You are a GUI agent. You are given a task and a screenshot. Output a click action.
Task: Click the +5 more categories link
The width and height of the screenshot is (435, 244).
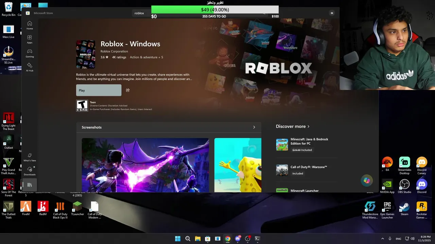click(x=160, y=57)
